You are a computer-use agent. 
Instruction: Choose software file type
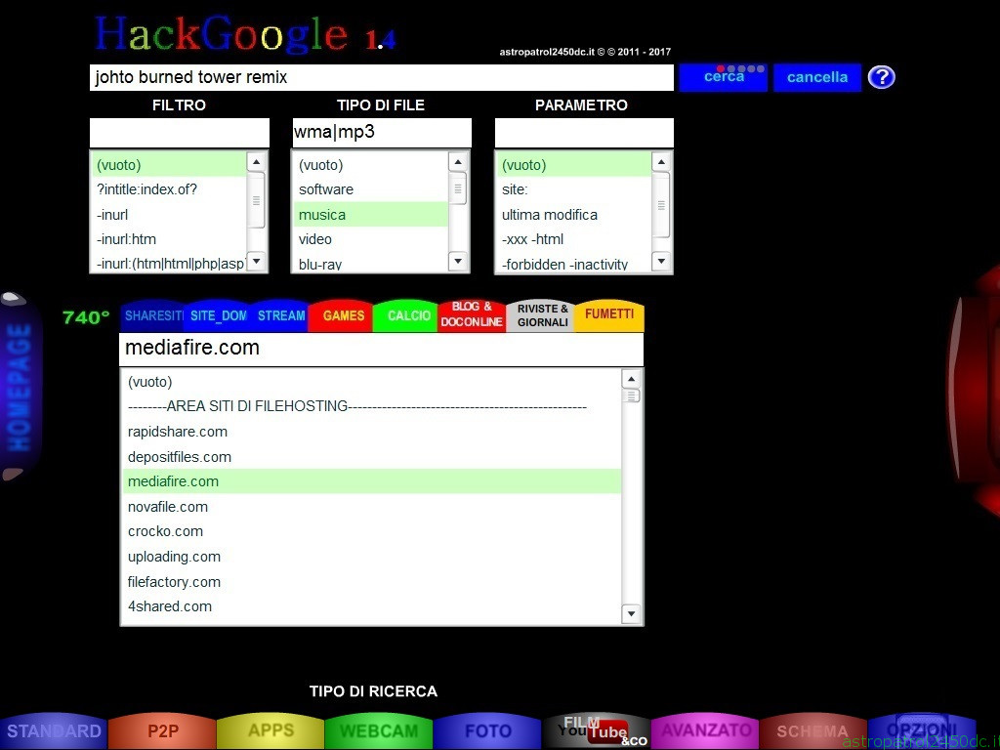pos(371,189)
